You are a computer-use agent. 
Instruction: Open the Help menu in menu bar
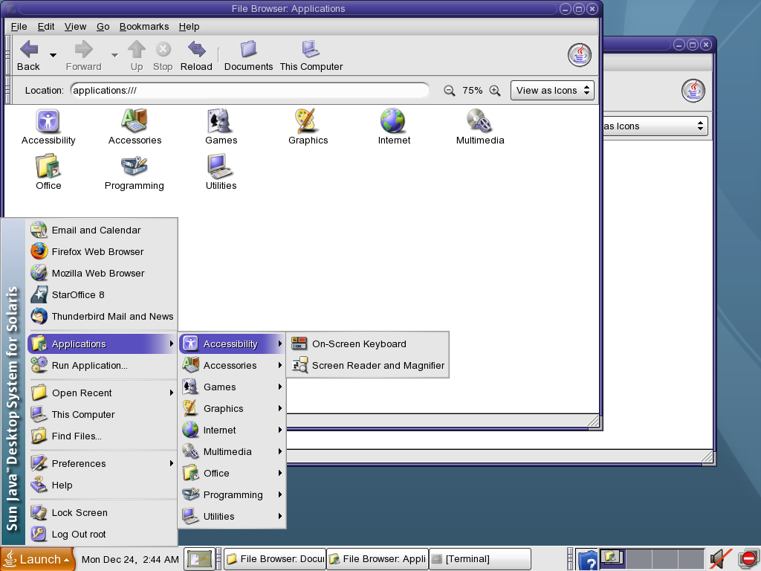tap(189, 27)
